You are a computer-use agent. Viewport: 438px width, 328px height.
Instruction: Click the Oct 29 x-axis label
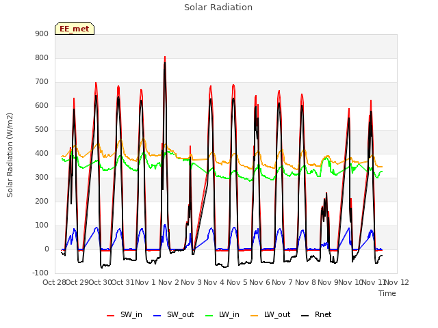[77, 282]
